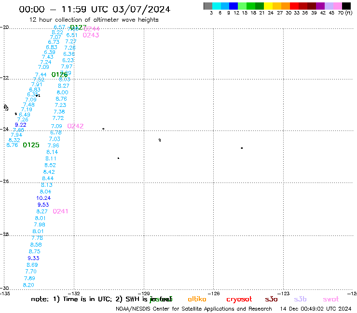
Task: Click the wave height value 6.57
Action: tap(59, 27)
